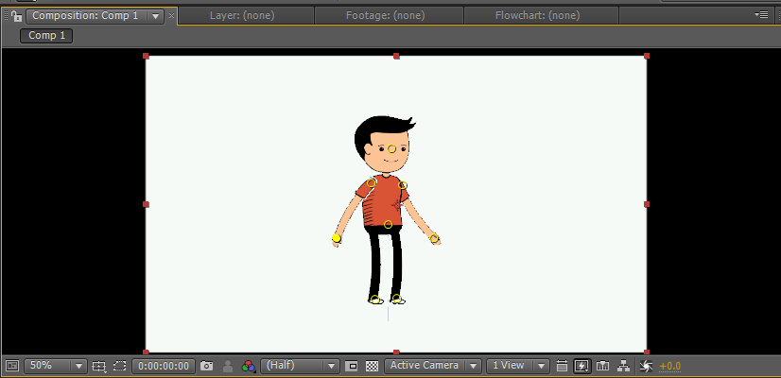Screen dimensions: 781x378
Task: Open the RGB channel display icon
Action: click(248, 367)
